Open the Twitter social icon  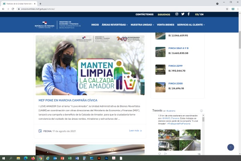point(183,14)
